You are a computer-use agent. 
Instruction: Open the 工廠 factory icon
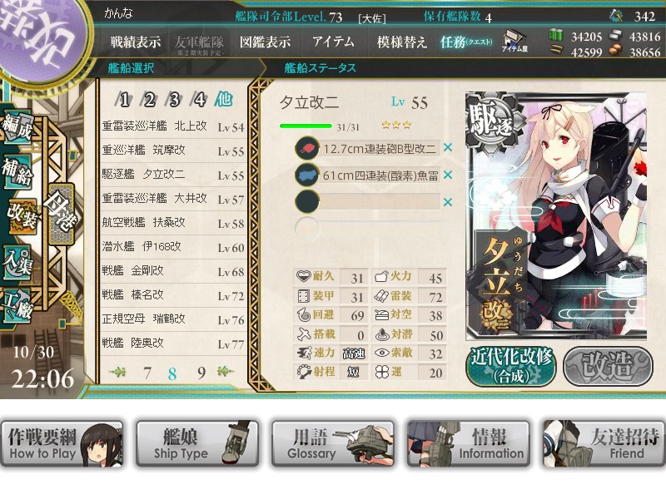click(x=17, y=305)
